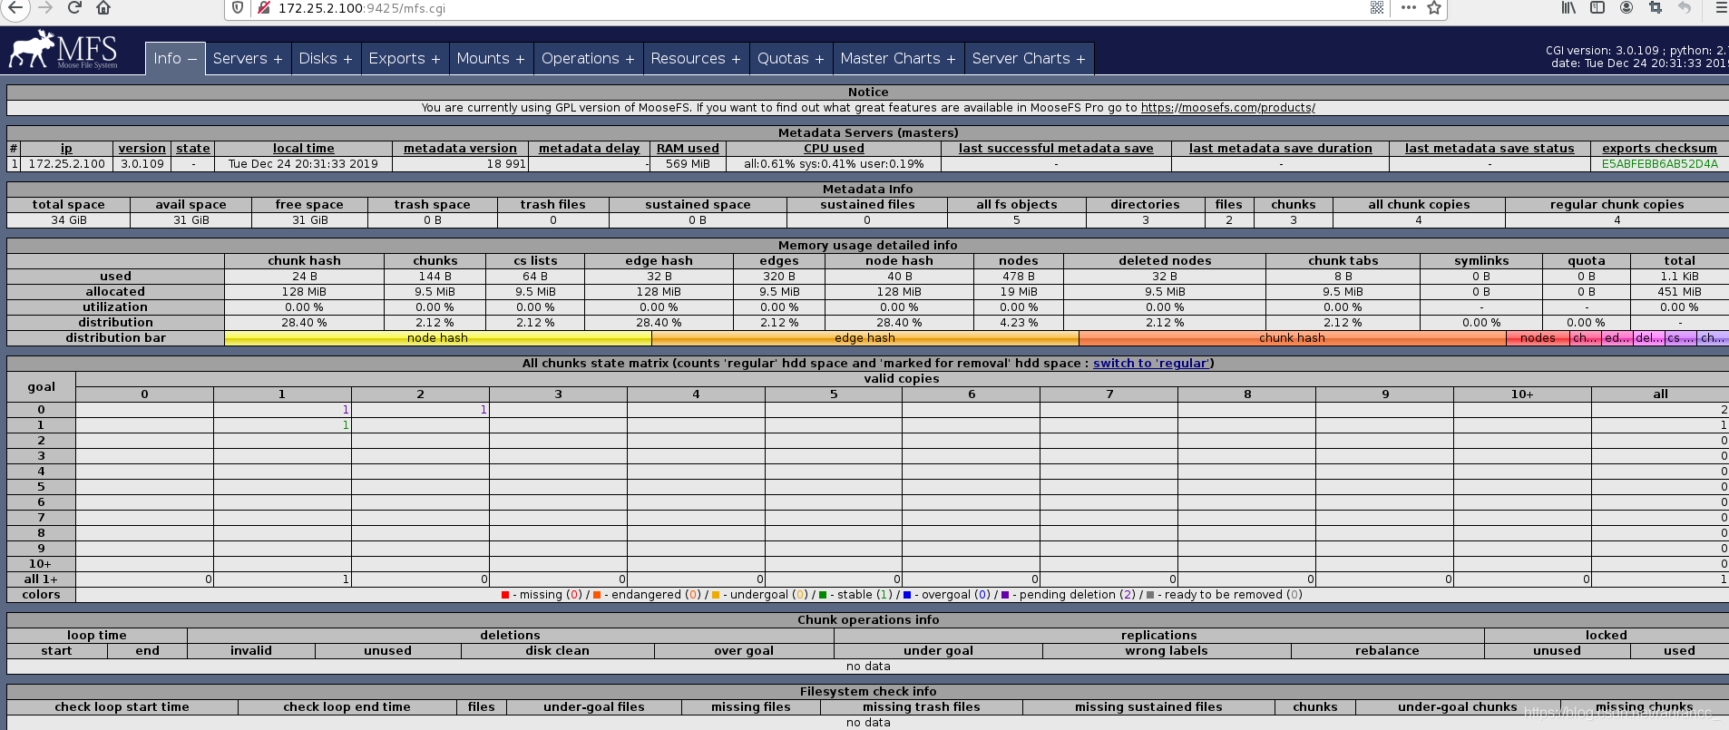Select checksum value E5ABFEBB6AB52D4A
Image resolution: width=1729 pixels, height=730 pixels.
click(x=1659, y=164)
